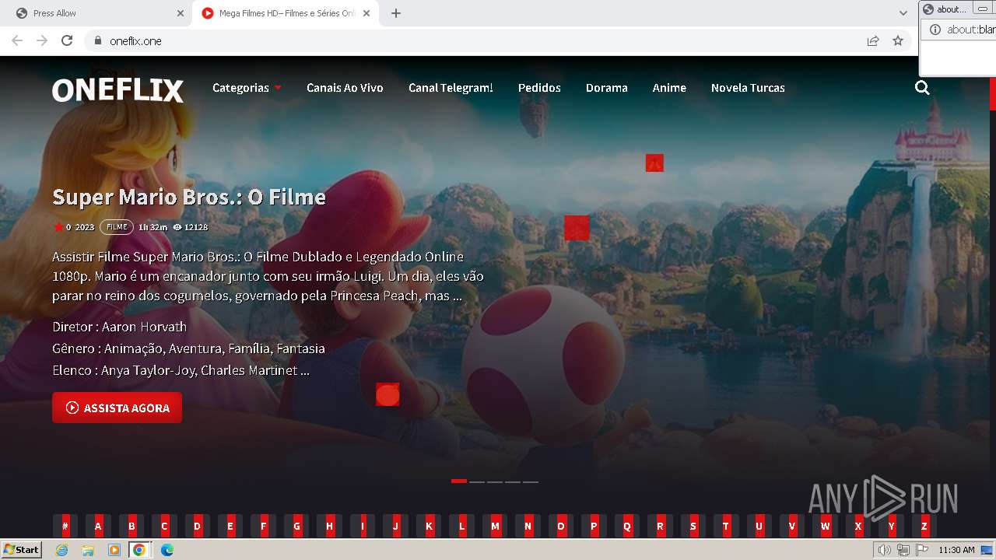Image resolution: width=996 pixels, height=560 pixels.
Task: Filter titles by letter F
Action: coord(264,526)
